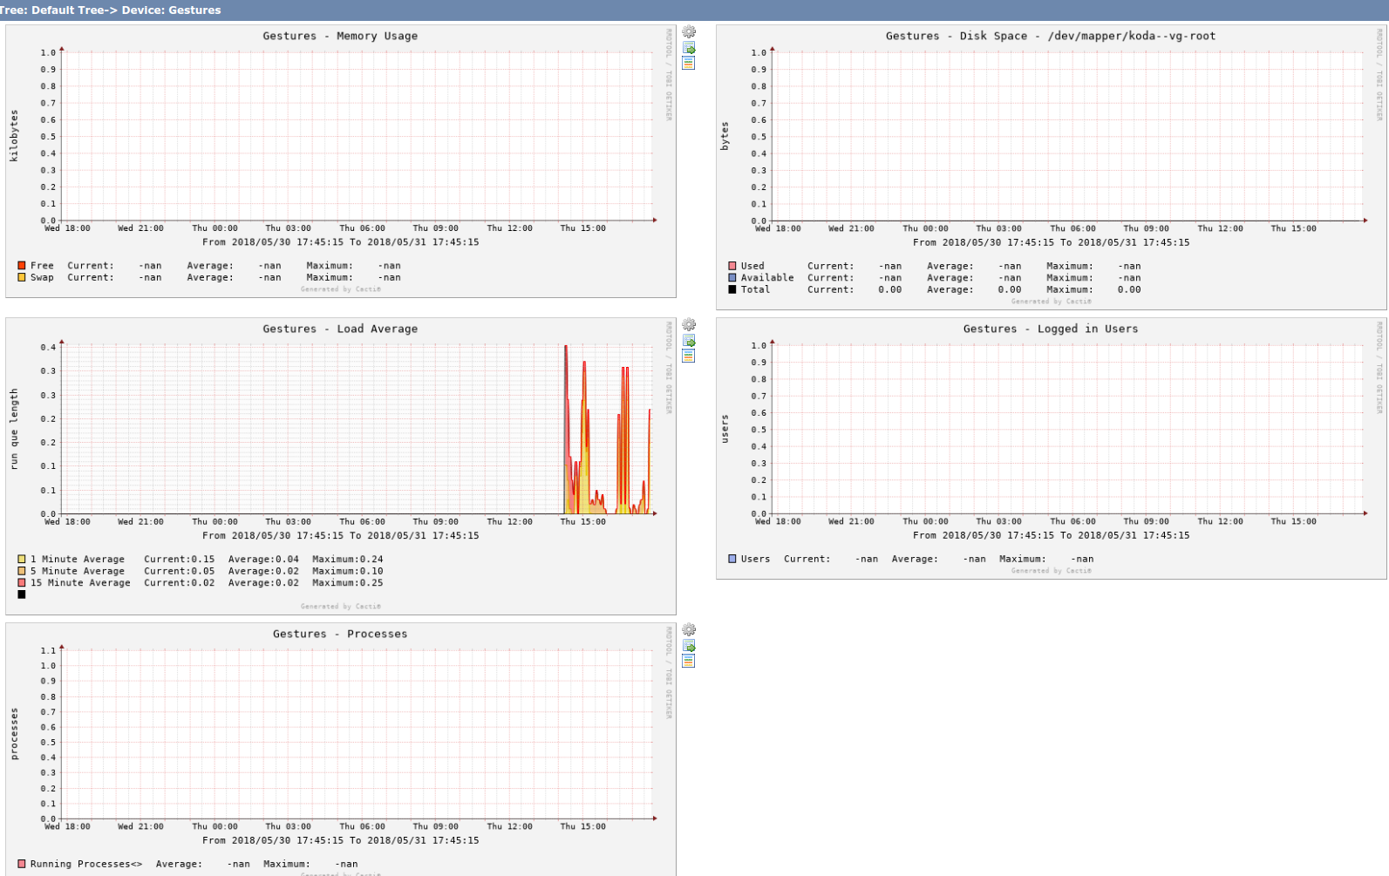Viewport: 1389px width, 876px height.
Task: Click the Running Processes legend swatch
Action: point(22,864)
